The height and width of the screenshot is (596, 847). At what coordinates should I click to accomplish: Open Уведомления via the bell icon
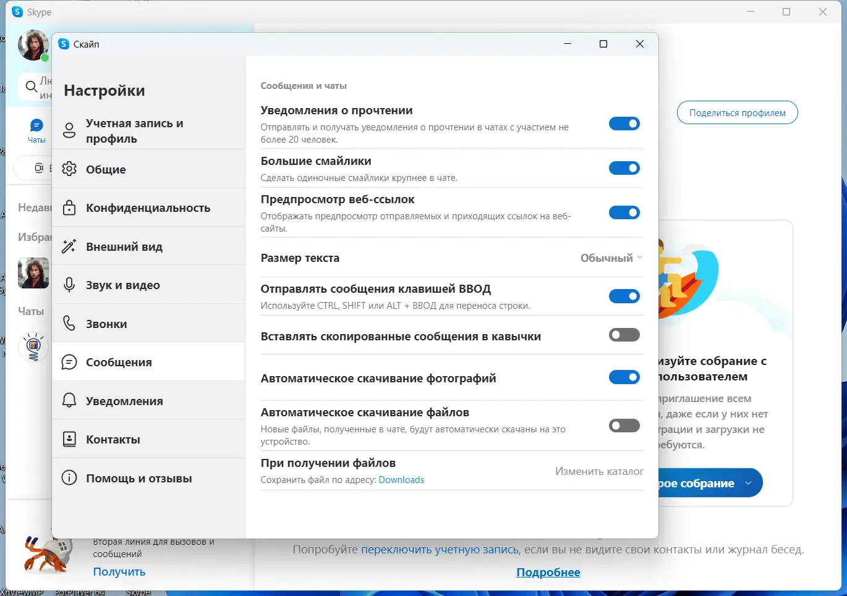(70, 400)
